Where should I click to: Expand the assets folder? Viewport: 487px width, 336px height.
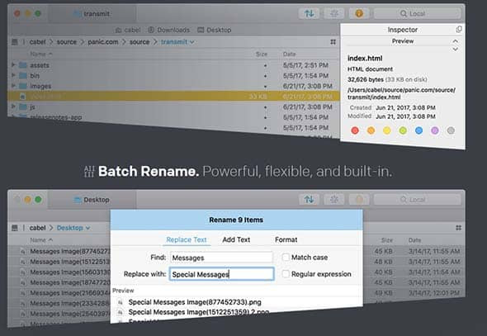13,65
